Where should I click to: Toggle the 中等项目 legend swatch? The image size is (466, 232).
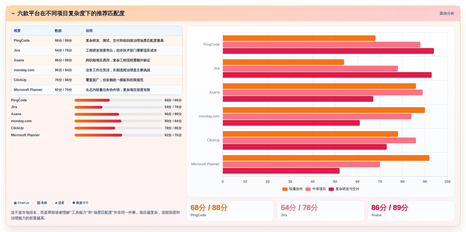coord(308,189)
